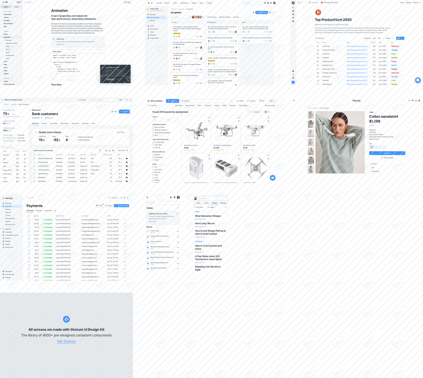Check the Intermediate skill level checkbox
The image size is (423, 378).
click(x=153, y=158)
